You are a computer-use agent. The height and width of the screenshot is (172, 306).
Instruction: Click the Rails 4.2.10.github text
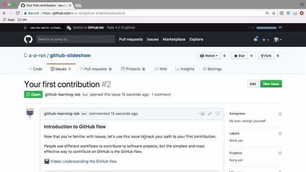tap(121, 28)
